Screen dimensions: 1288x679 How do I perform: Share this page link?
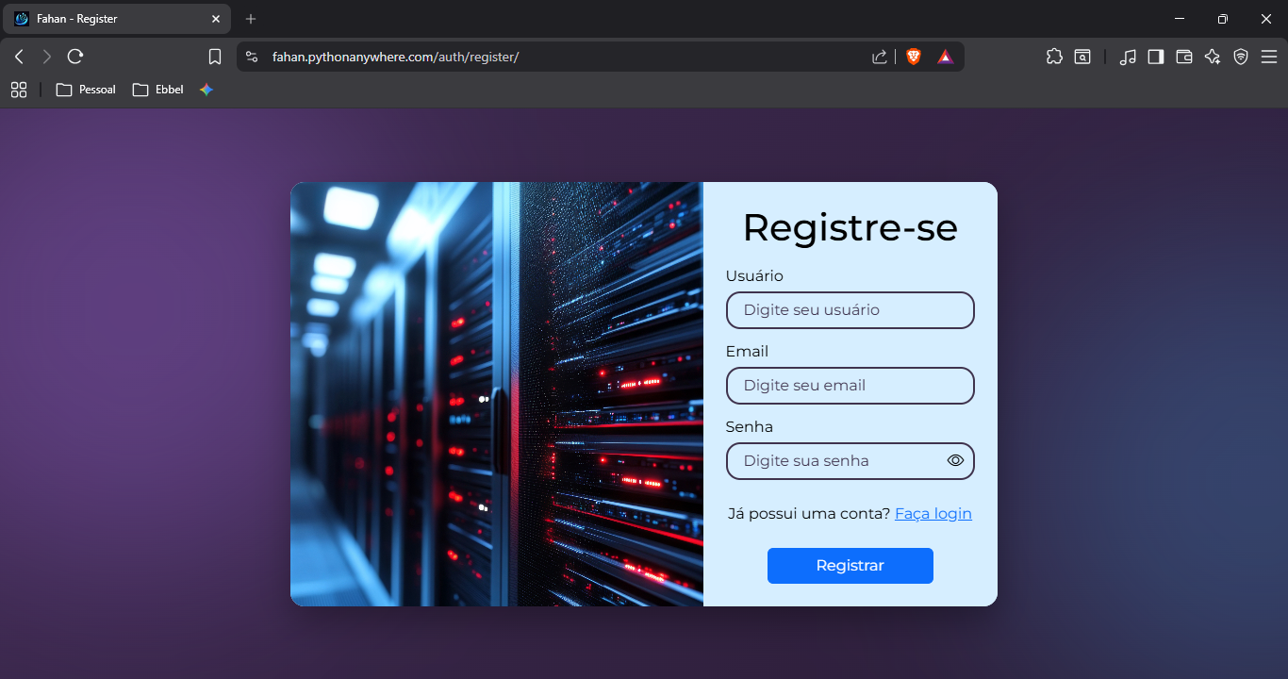pyautogui.click(x=880, y=57)
